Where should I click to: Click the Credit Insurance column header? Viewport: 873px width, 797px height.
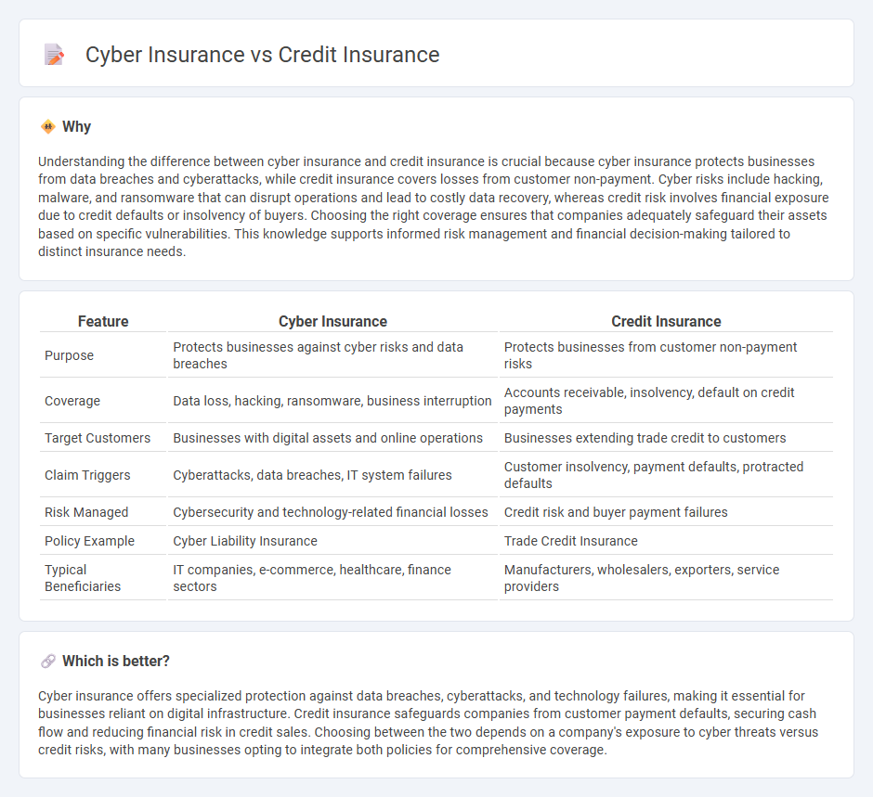(666, 321)
